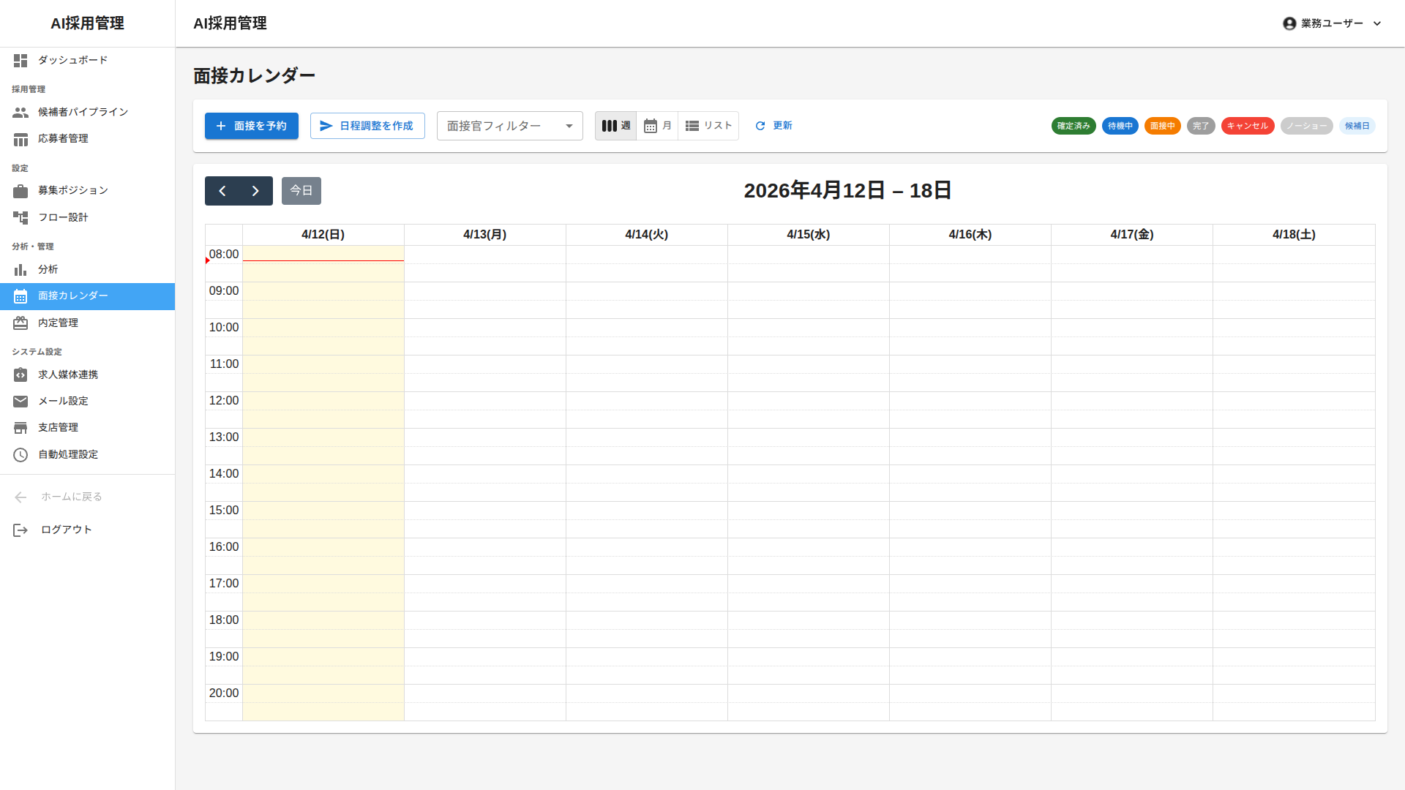The width and height of the screenshot is (1405, 790).
Task: Click the 面接を予約 button
Action: [x=251, y=126]
